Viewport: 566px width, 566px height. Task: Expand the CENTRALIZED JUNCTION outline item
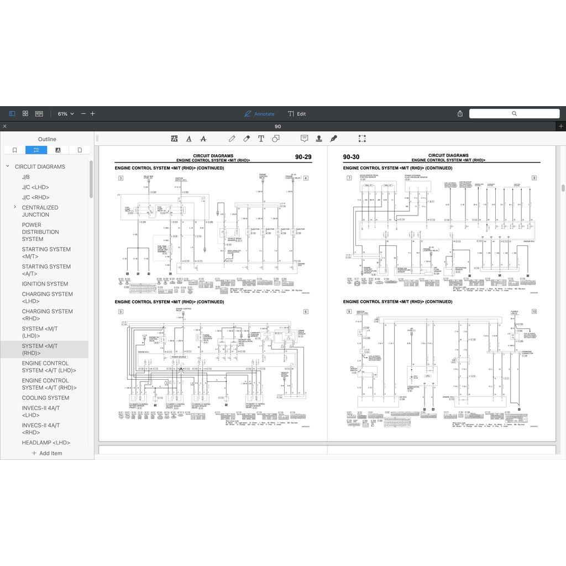[x=15, y=207]
